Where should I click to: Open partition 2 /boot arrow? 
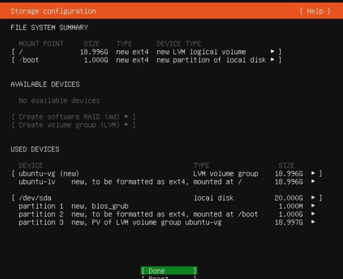[313, 214]
